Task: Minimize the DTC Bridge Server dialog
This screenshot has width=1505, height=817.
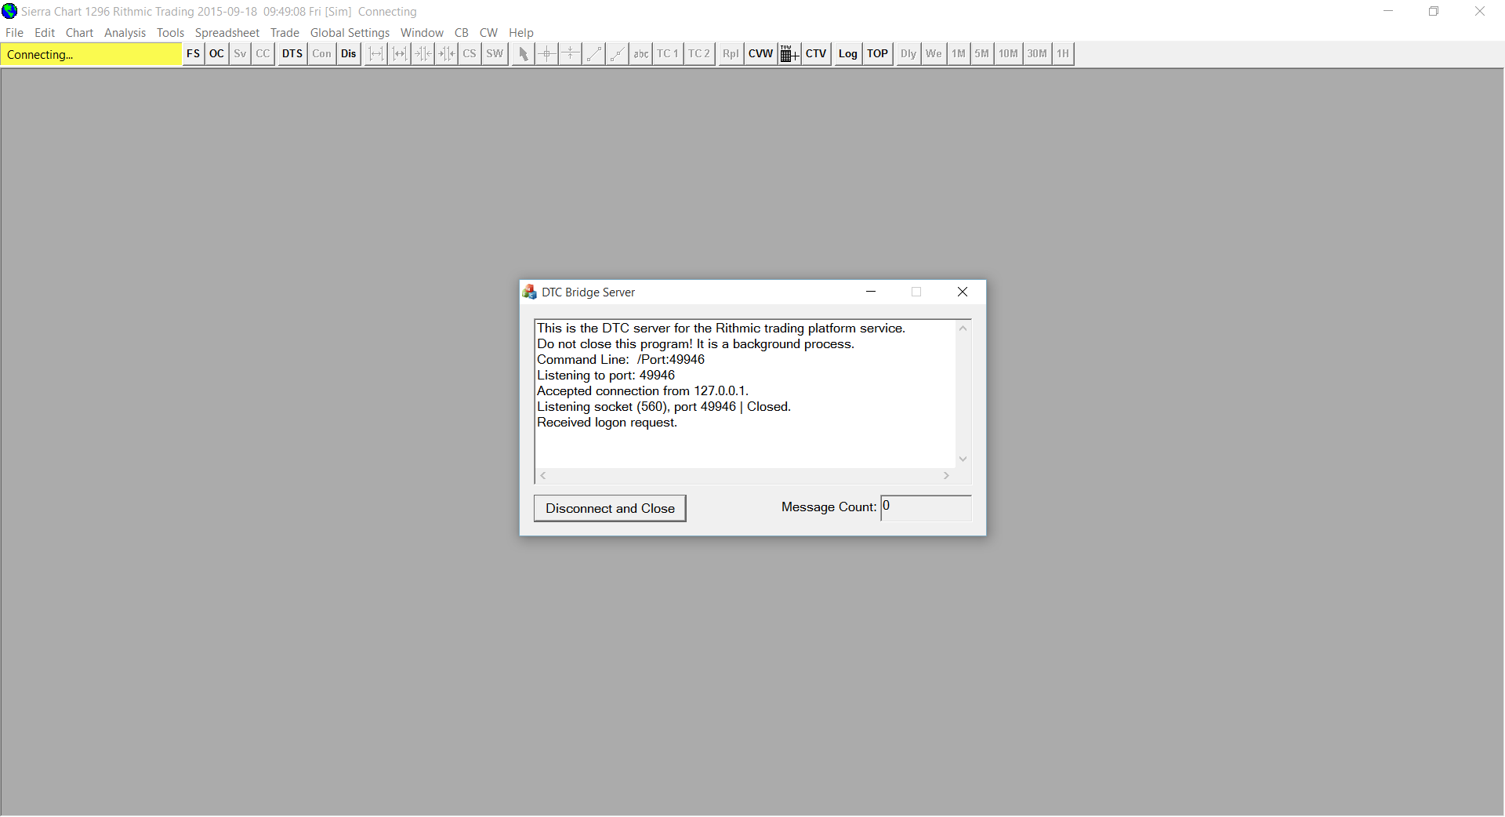Action: [x=871, y=292]
